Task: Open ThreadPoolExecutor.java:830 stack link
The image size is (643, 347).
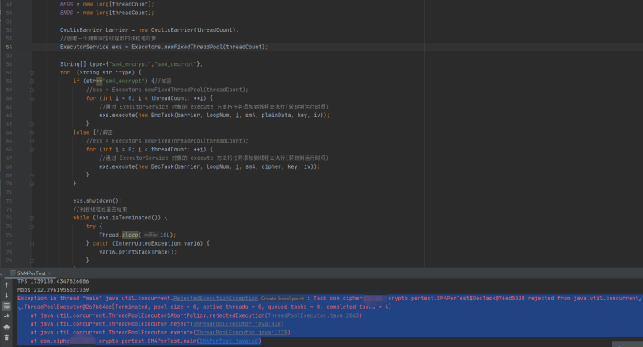Action: 237,324
